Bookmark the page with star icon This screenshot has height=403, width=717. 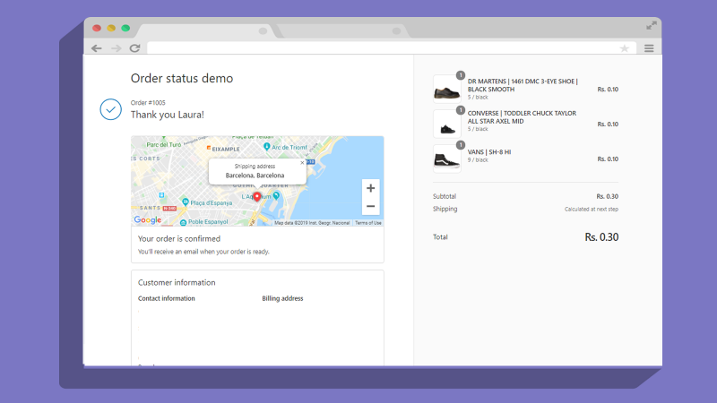pyautogui.click(x=624, y=48)
